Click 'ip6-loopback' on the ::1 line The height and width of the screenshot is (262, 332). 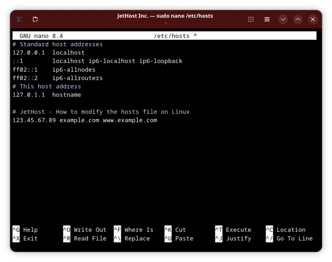pyautogui.click(x=161, y=61)
